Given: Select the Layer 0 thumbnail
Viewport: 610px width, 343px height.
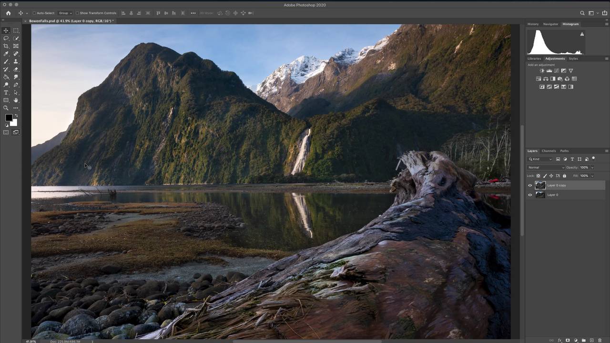Looking at the screenshot, I should point(540,195).
